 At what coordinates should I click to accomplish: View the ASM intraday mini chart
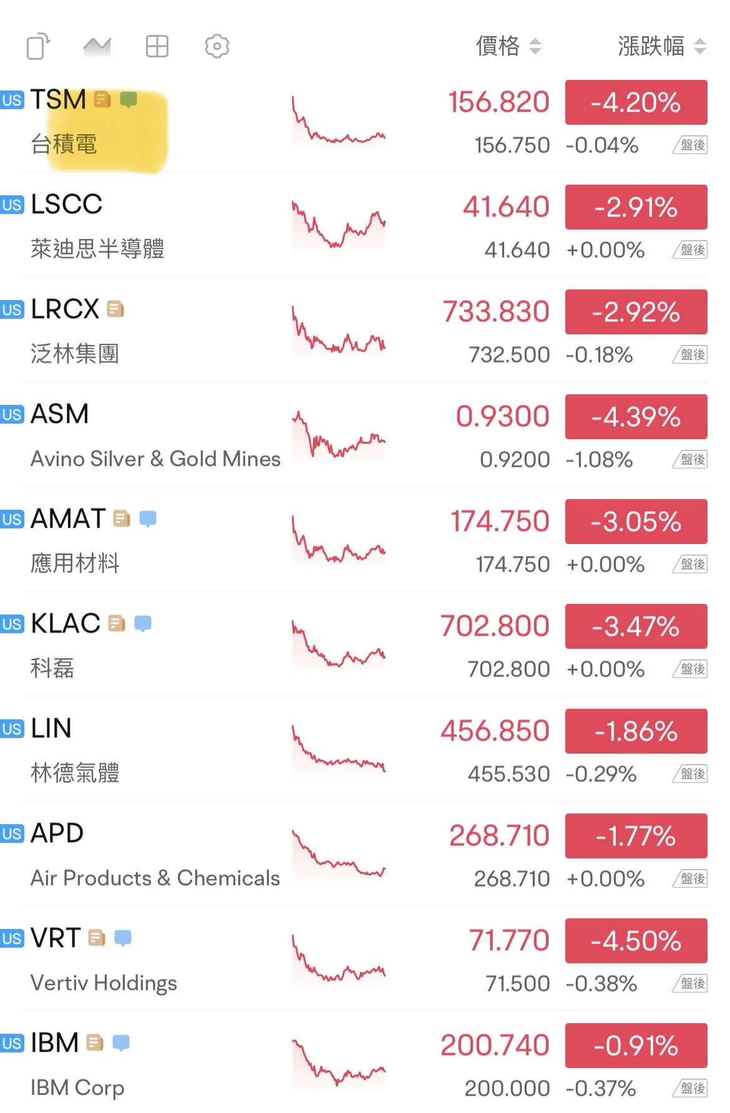(x=339, y=436)
